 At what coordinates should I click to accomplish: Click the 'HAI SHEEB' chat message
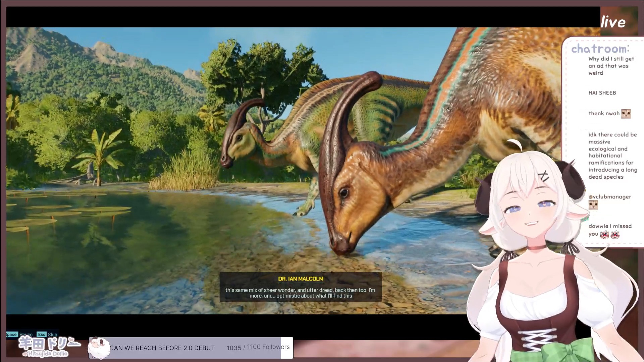(602, 93)
